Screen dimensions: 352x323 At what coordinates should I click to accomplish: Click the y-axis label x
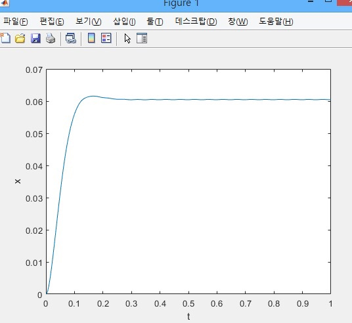[x=18, y=181]
